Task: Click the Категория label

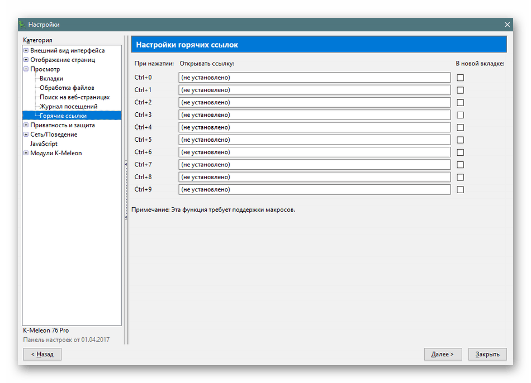Action: point(37,40)
